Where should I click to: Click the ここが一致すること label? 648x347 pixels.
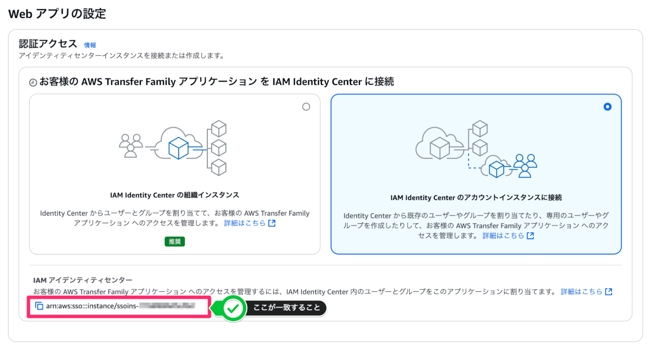286,309
